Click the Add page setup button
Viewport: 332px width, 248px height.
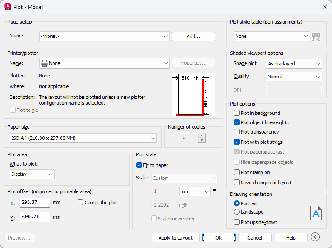click(x=193, y=37)
